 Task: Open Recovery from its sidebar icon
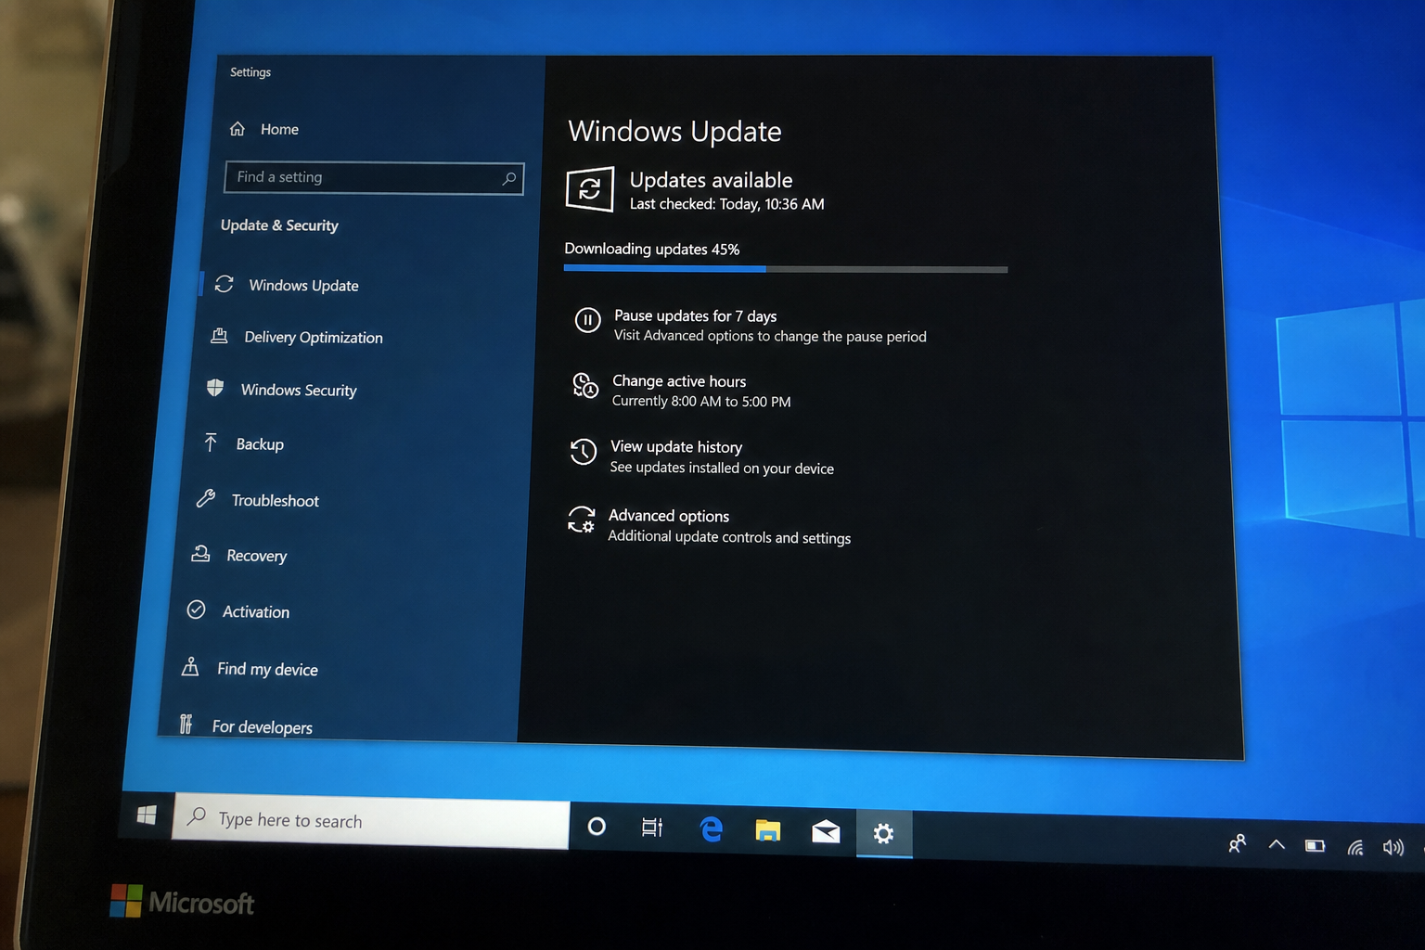(x=200, y=554)
